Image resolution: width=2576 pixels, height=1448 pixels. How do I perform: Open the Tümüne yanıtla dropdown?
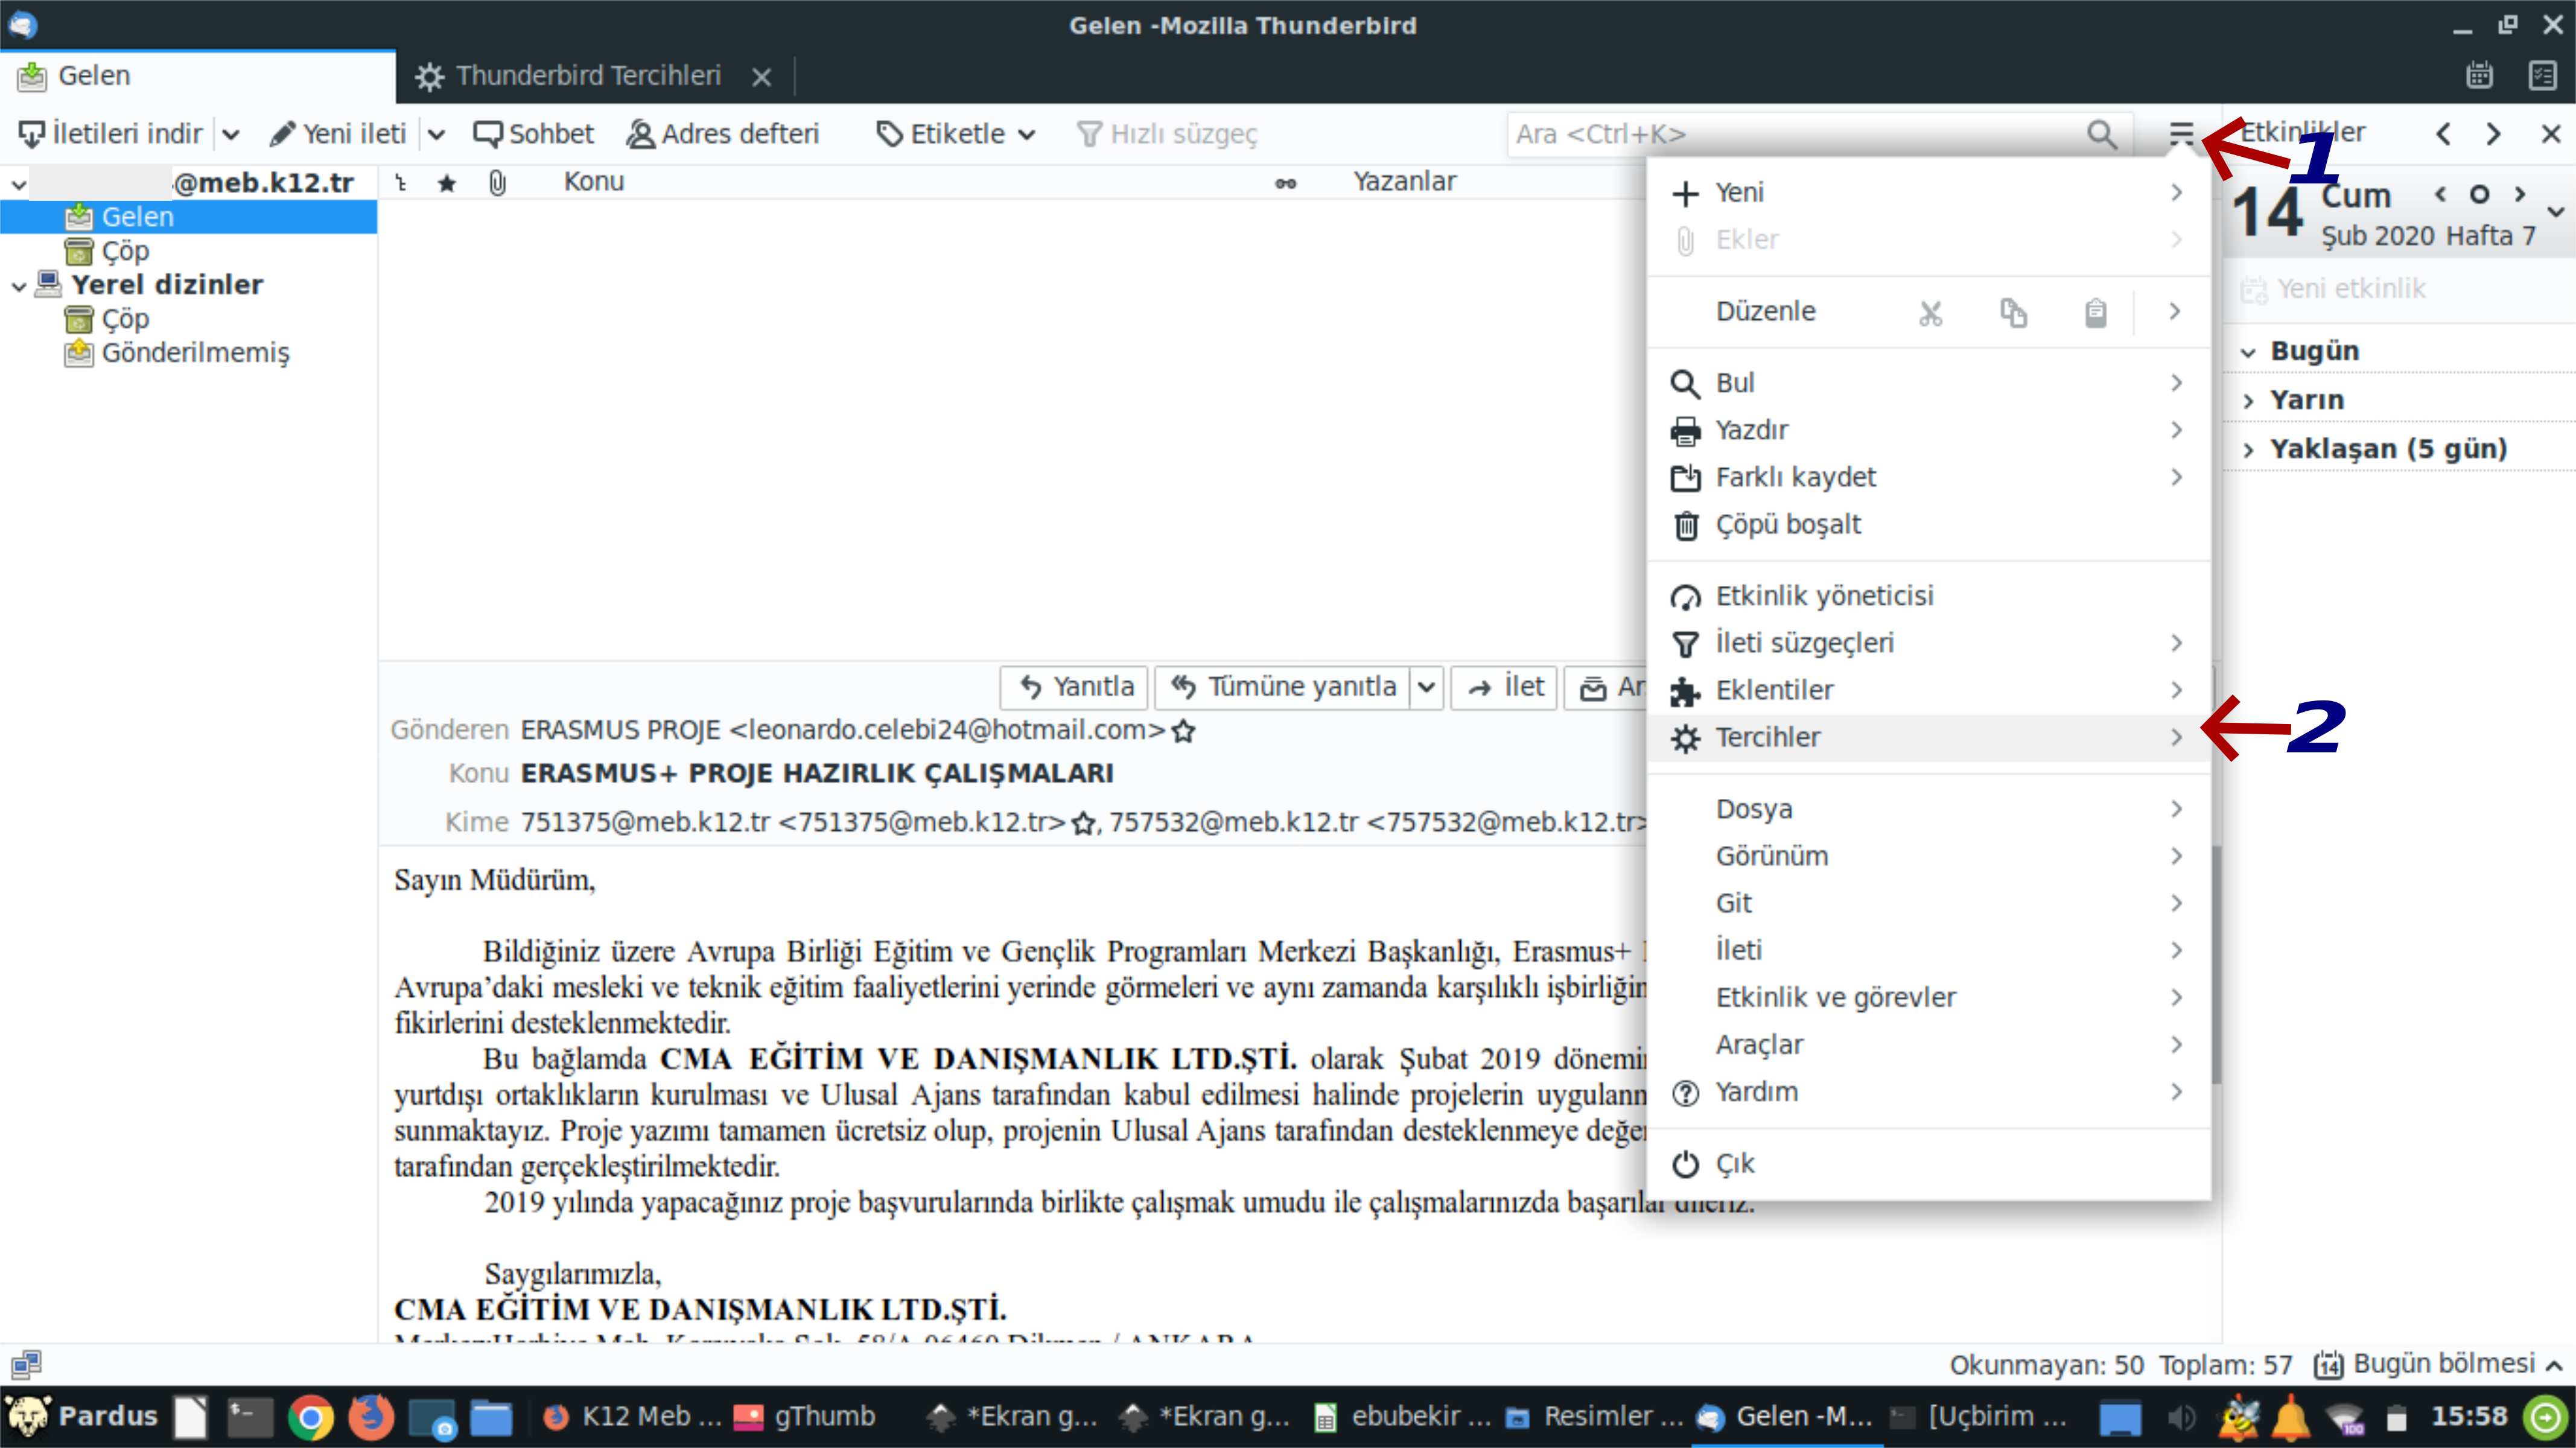tap(1427, 687)
